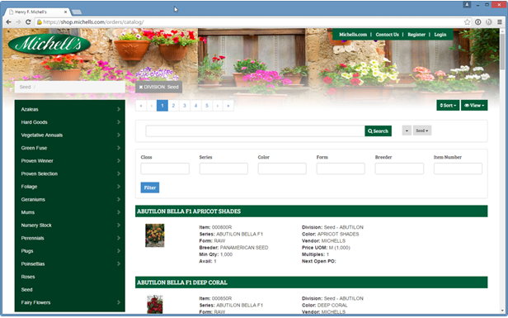The width and height of the screenshot is (508, 318).
Task: Open the small caret dropdown next to Search
Action: pos(407,131)
